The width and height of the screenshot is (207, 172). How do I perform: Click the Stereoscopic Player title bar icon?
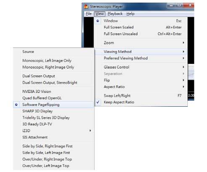click(86, 6)
